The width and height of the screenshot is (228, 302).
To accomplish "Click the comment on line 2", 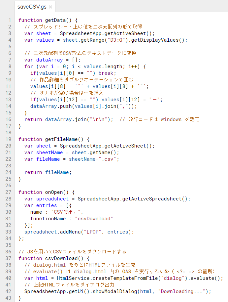I will (x=83, y=27).
